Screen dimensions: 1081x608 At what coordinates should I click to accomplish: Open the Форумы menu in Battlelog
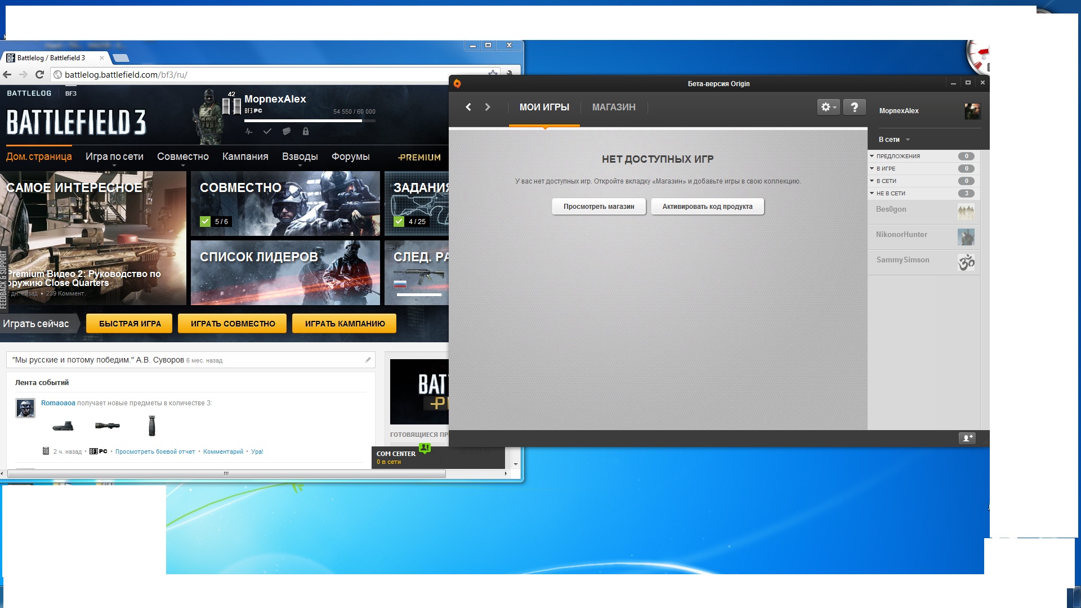350,157
